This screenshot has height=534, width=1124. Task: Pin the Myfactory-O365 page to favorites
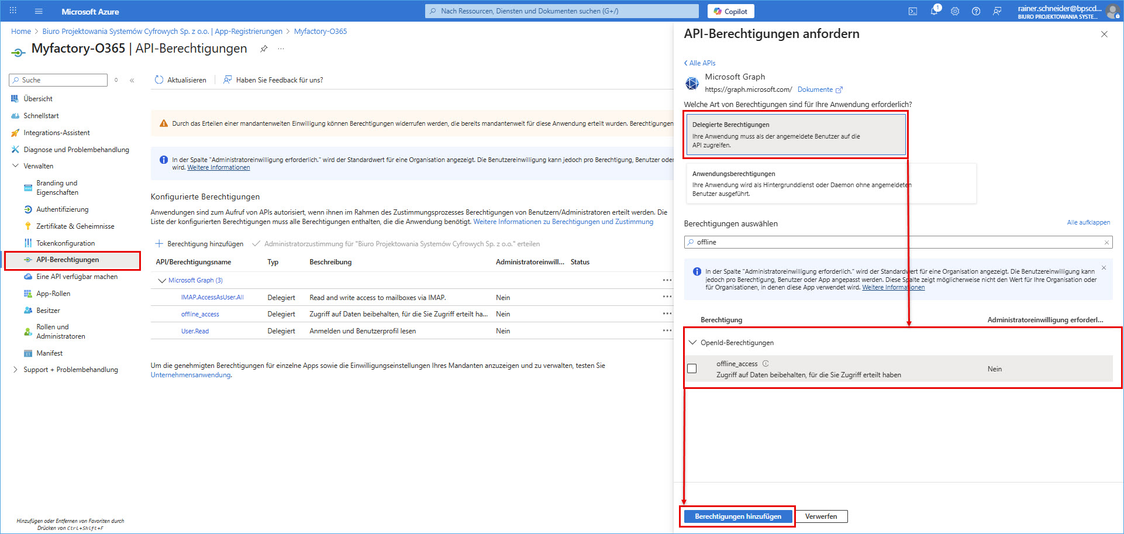coord(264,49)
